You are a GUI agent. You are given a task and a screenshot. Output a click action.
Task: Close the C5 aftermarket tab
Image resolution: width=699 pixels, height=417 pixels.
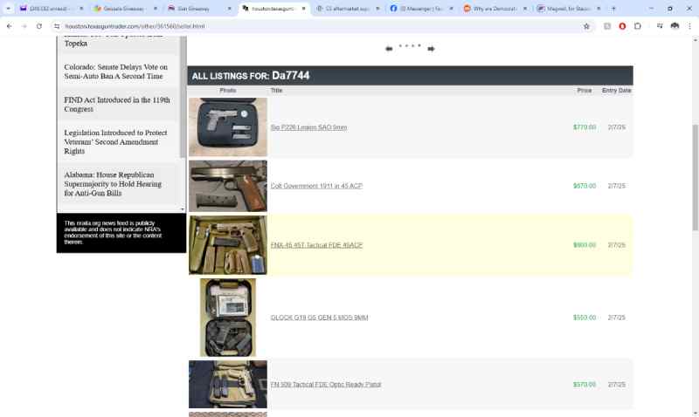pyautogui.click(x=377, y=9)
